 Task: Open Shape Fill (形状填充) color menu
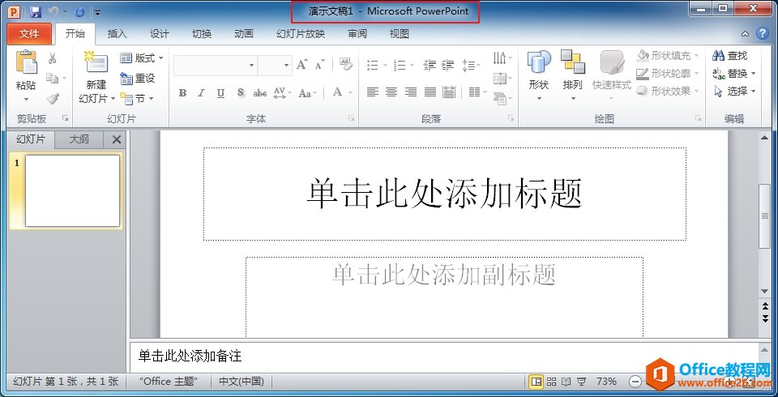[x=669, y=56]
